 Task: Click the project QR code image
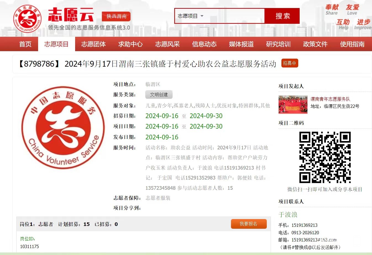[325, 157]
